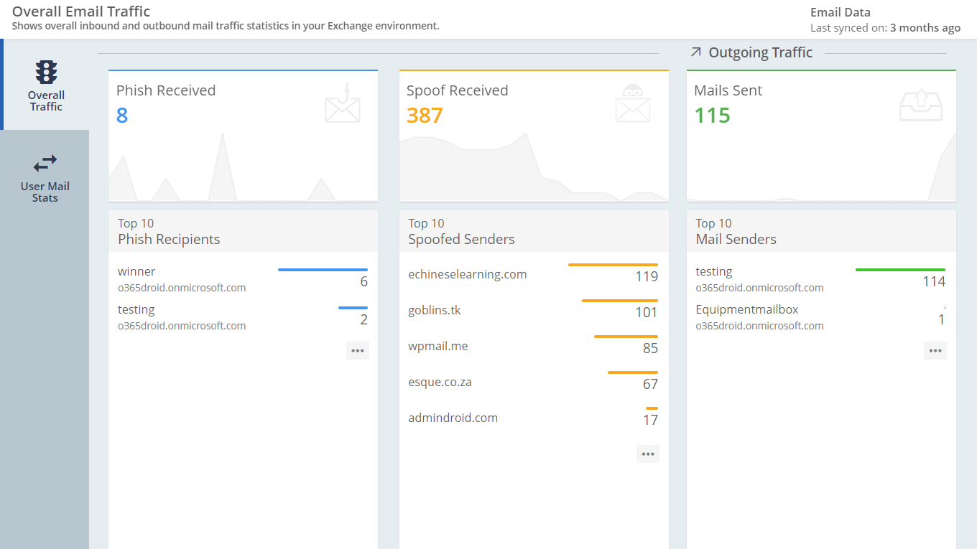Open more options under Mail Senders list
The height and width of the screenshot is (549, 977).
tap(935, 350)
